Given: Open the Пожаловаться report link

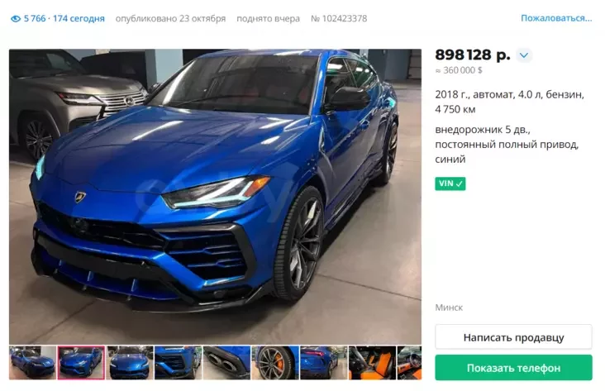Looking at the screenshot, I should (556, 18).
